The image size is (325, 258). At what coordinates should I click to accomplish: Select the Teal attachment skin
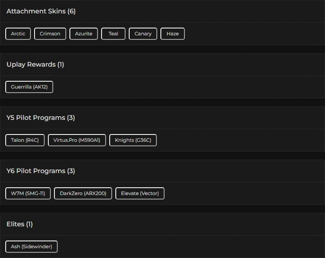[113, 34]
